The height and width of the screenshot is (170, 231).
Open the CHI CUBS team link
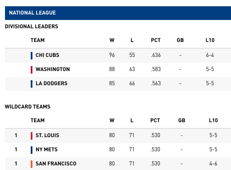47,55
